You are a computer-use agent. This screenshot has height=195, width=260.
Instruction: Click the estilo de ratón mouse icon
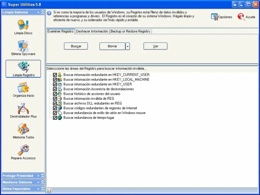point(60,113)
